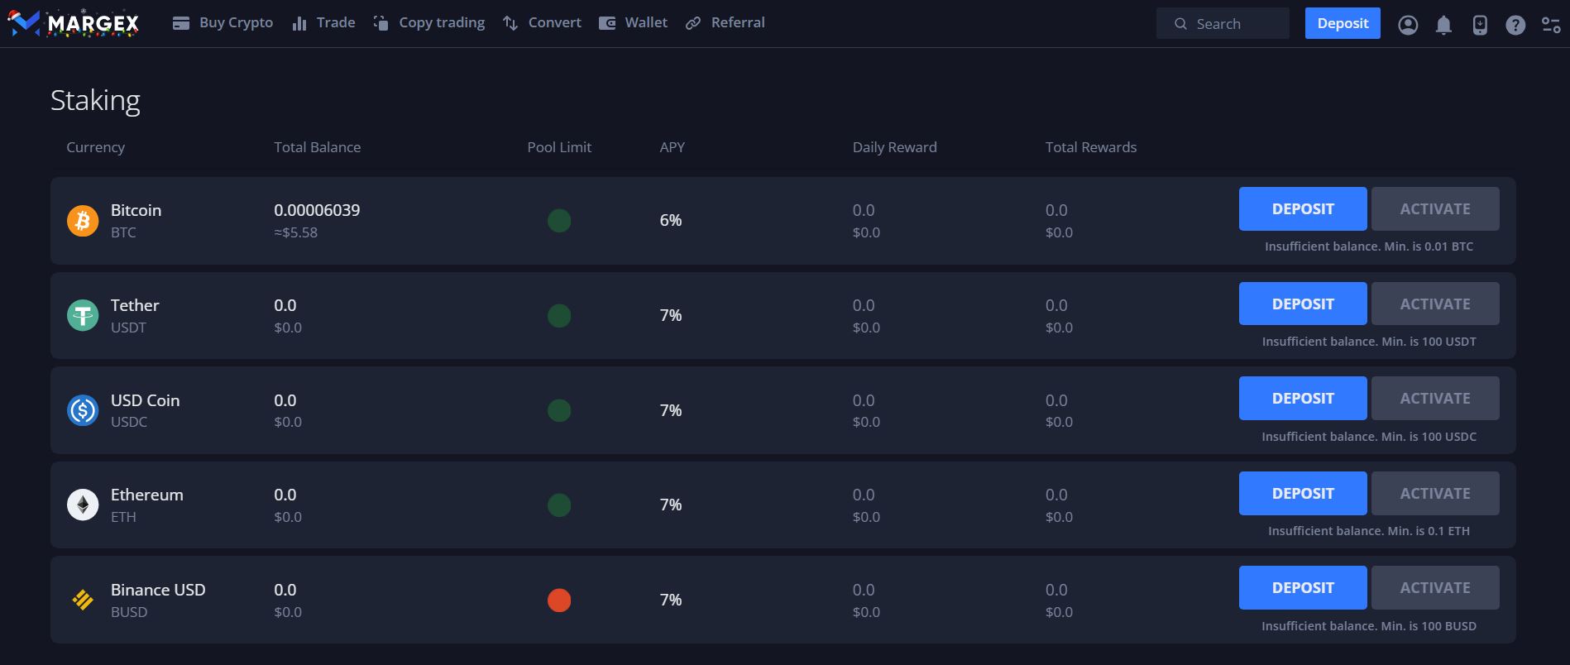Click the Staking page heading
Screen dimensions: 1570x665
95,100
